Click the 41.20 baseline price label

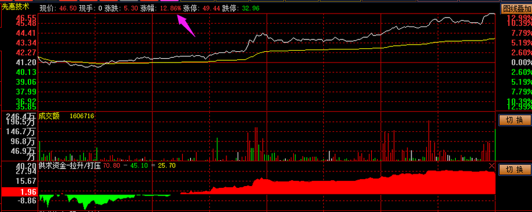coord(27,62)
